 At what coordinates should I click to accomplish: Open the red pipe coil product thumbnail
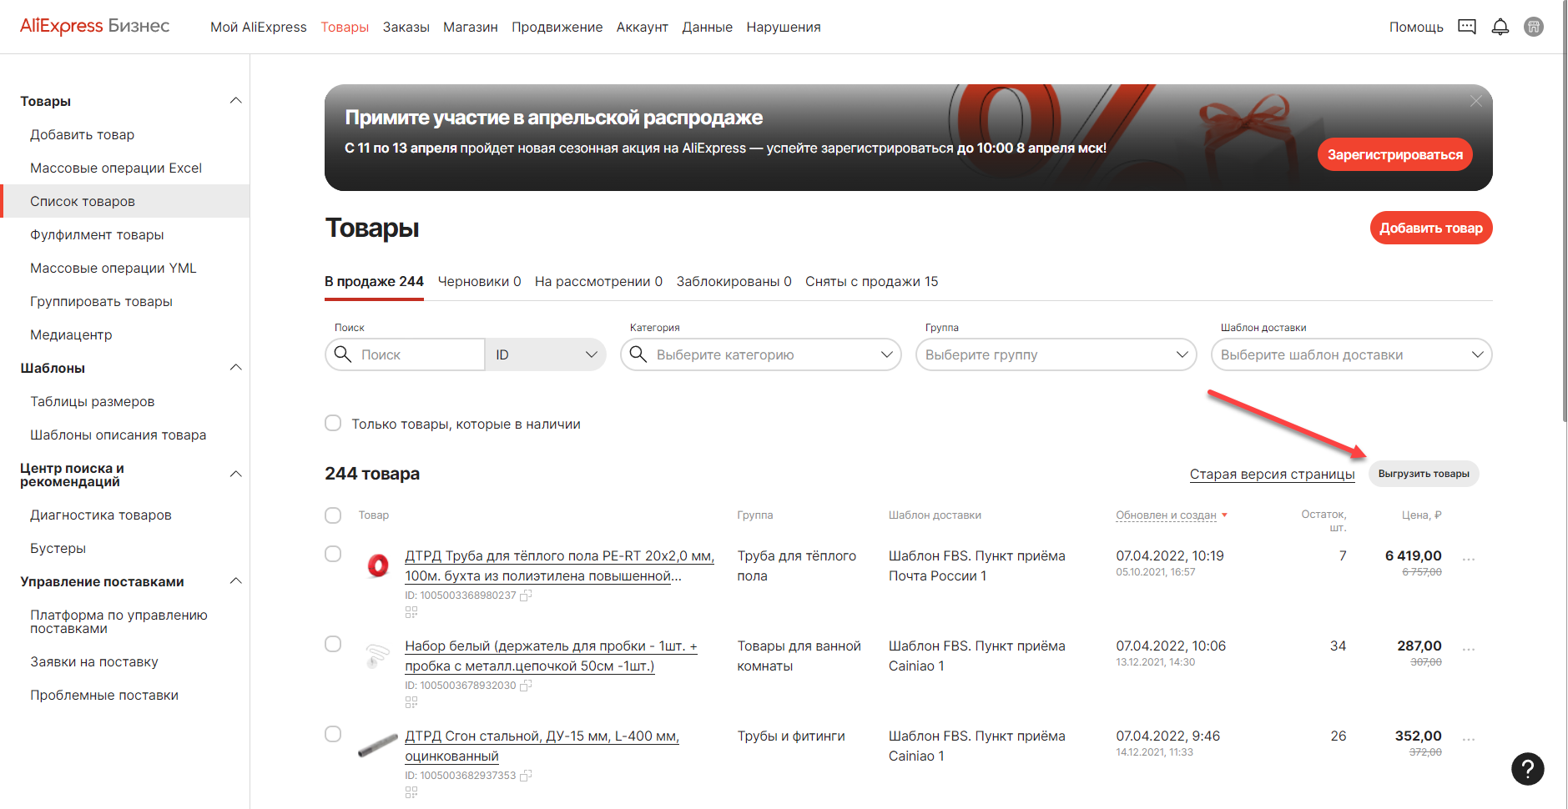point(378,565)
